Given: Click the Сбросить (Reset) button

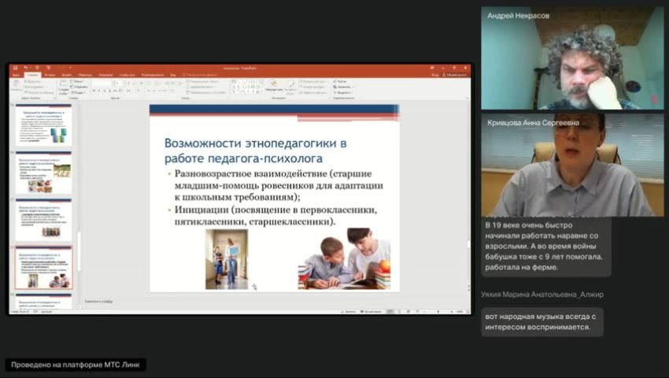Looking at the screenshot, I should [79, 87].
